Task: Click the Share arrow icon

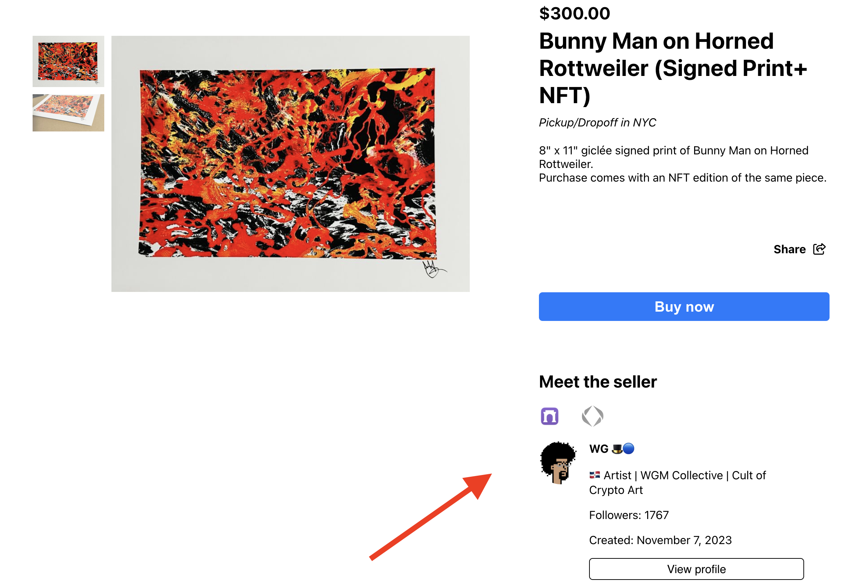Action: [x=819, y=249]
